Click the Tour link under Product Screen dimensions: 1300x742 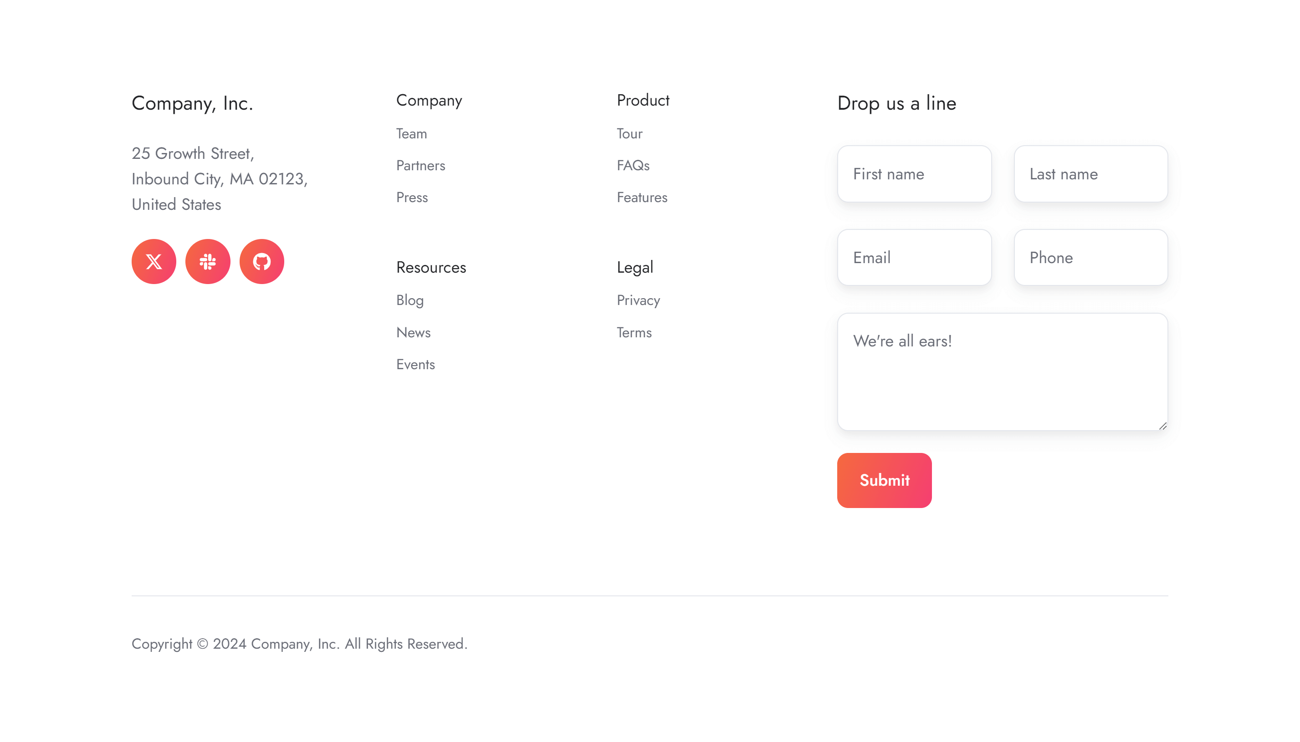(x=629, y=133)
